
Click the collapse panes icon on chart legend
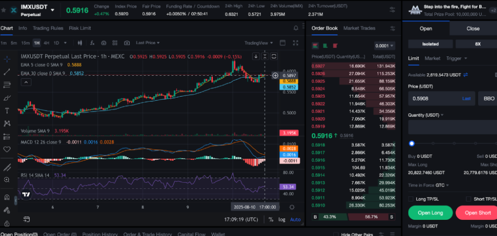(x=265, y=56)
